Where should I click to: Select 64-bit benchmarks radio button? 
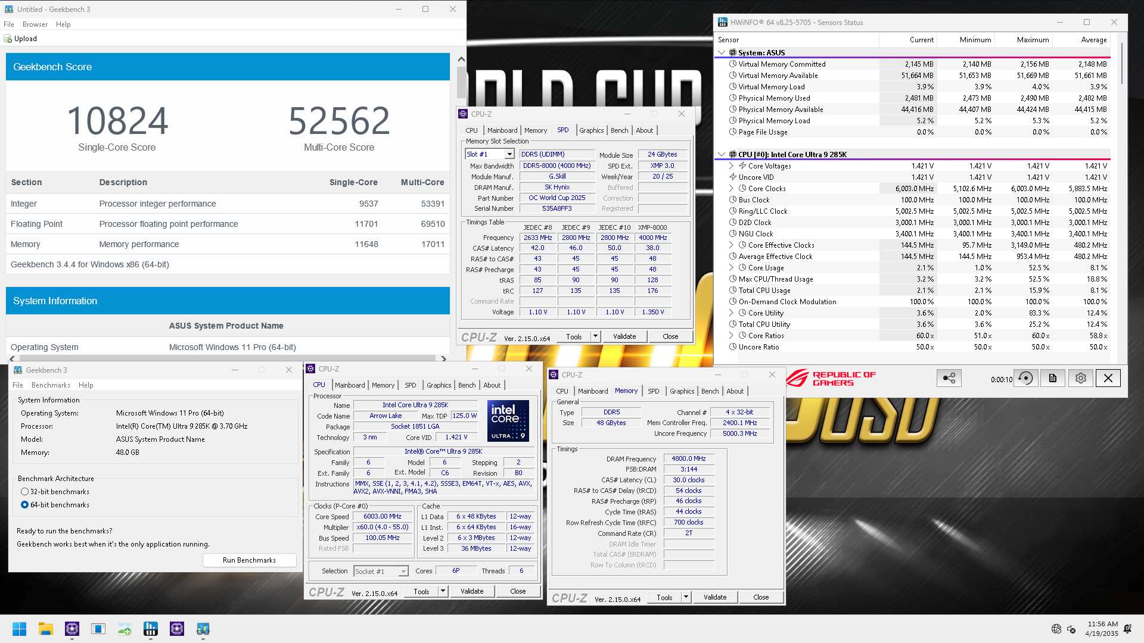[24, 505]
